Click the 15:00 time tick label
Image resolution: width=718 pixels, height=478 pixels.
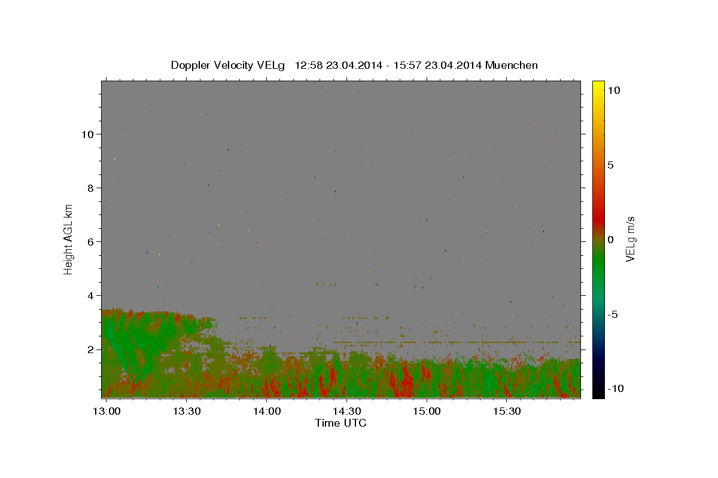(x=427, y=411)
